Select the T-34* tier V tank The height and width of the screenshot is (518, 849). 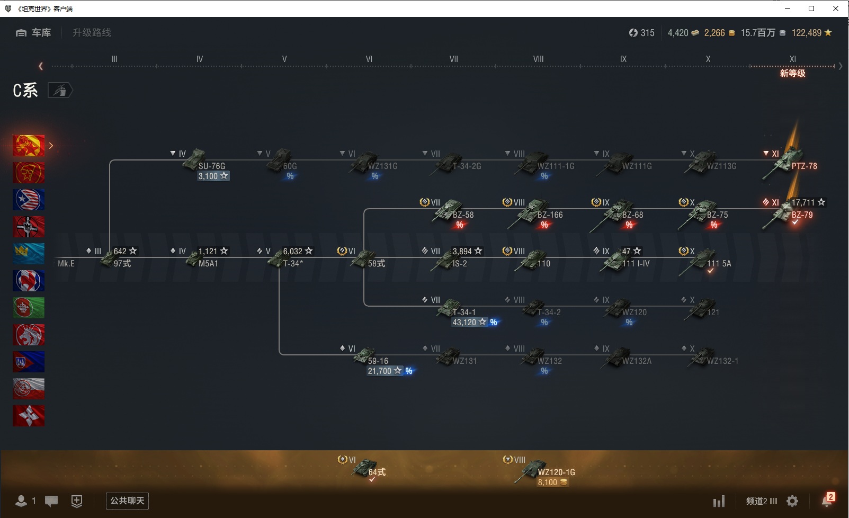point(285,257)
